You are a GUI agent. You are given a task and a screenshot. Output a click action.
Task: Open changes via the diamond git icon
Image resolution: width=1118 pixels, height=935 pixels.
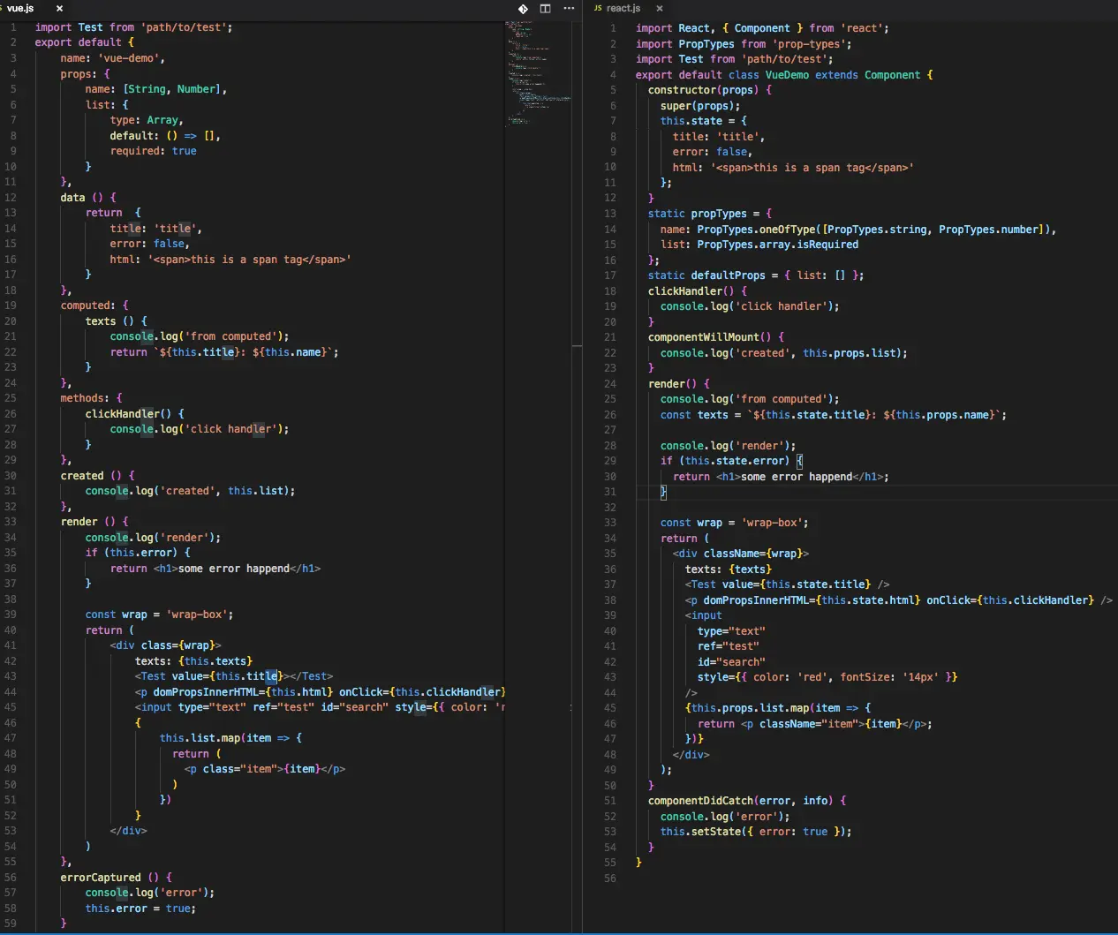click(523, 8)
